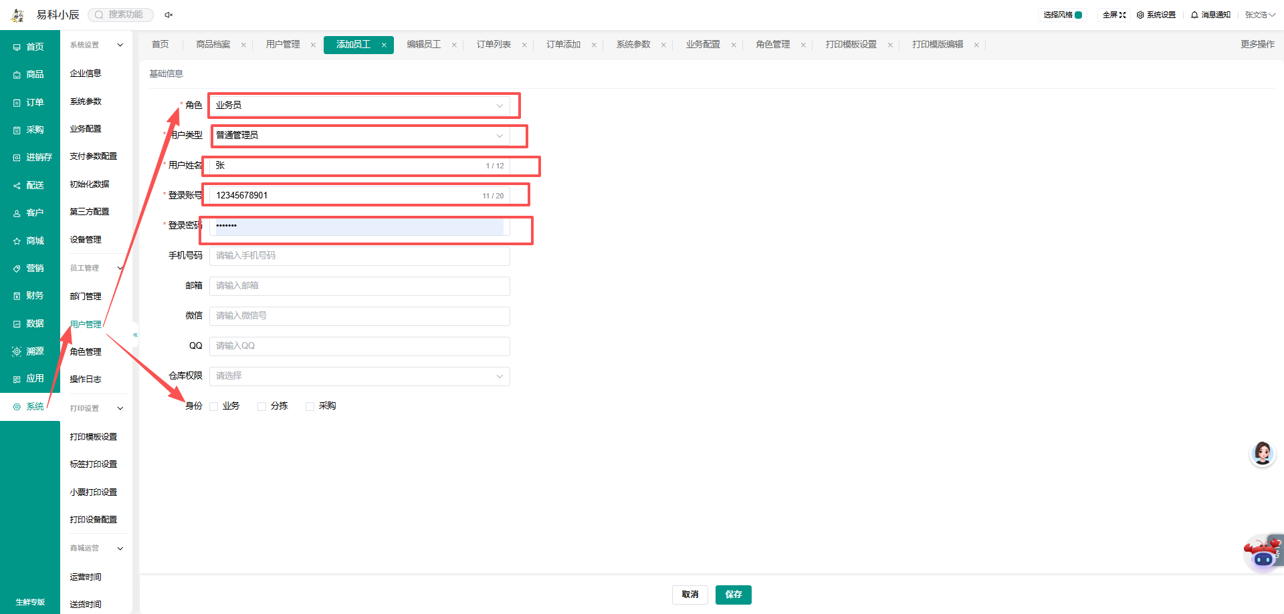Click the 消息通知 bell icon
Screen dimensions: 1284x614
pyautogui.click(x=1194, y=15)
